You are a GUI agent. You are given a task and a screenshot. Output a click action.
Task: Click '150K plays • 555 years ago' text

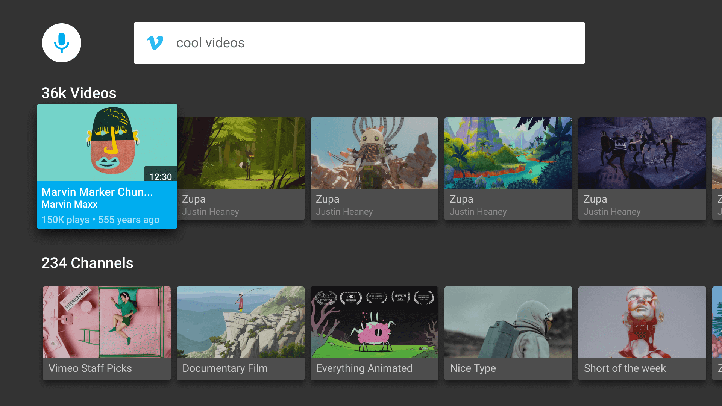[x=100, y=220]
